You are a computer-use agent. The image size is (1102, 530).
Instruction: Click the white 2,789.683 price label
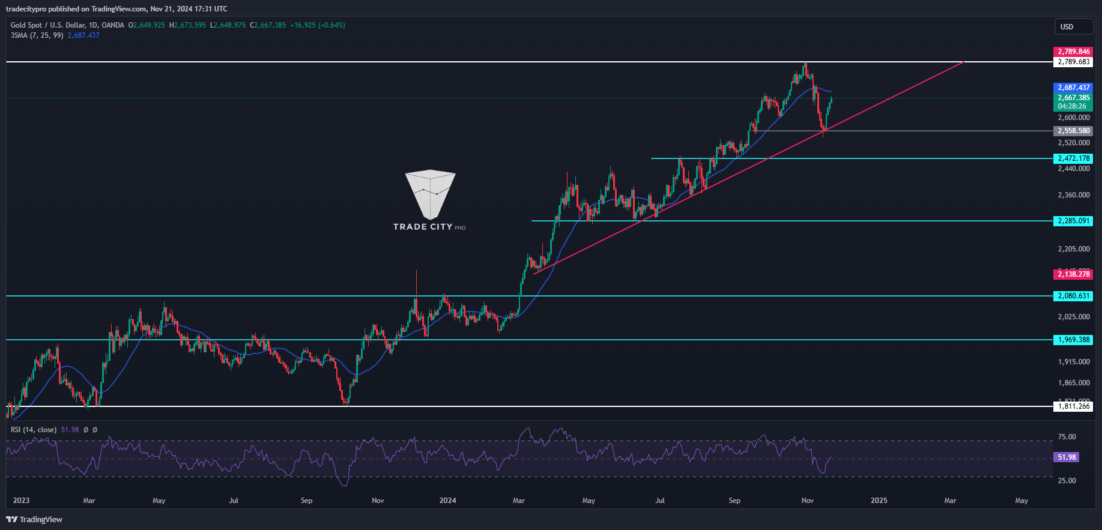pyautogui.click(x=1073, y=62)
